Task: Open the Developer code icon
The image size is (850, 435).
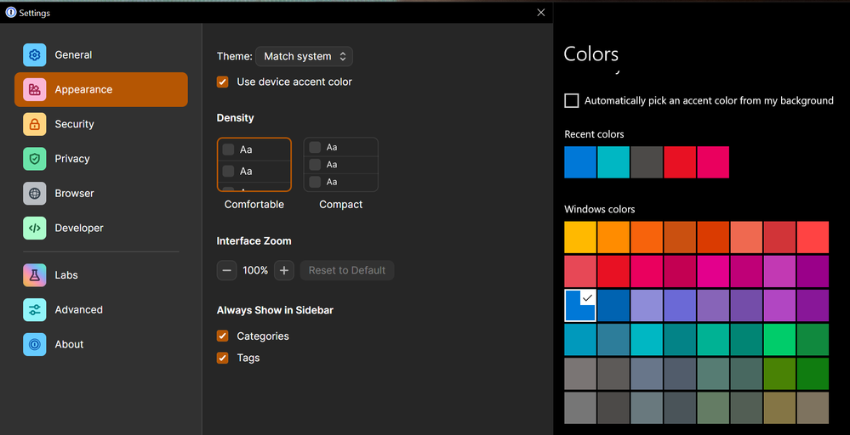Action: pos(35,229)
